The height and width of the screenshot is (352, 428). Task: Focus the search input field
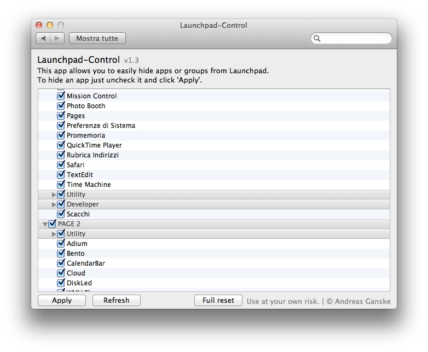click(x=351, y=38)
